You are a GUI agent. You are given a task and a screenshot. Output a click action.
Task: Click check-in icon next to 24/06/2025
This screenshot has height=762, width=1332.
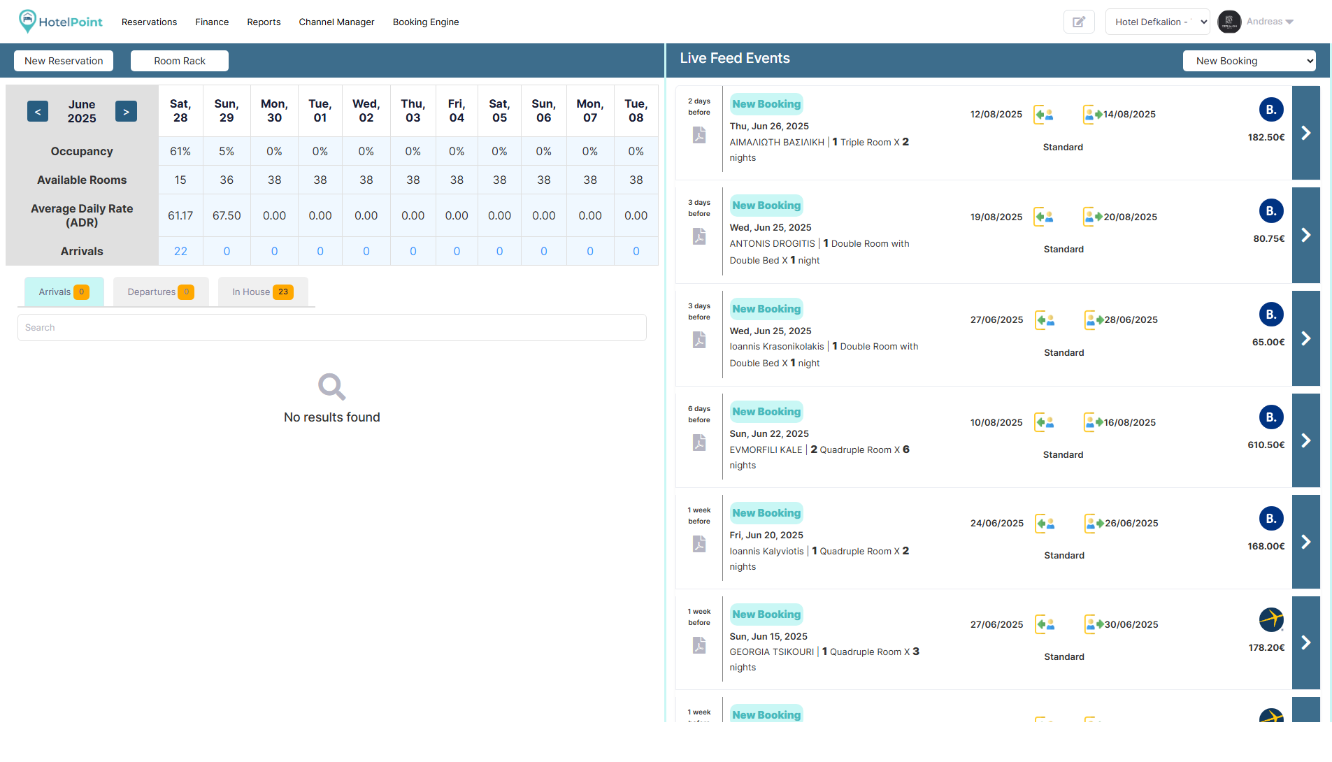click(x=1045, y=523)
